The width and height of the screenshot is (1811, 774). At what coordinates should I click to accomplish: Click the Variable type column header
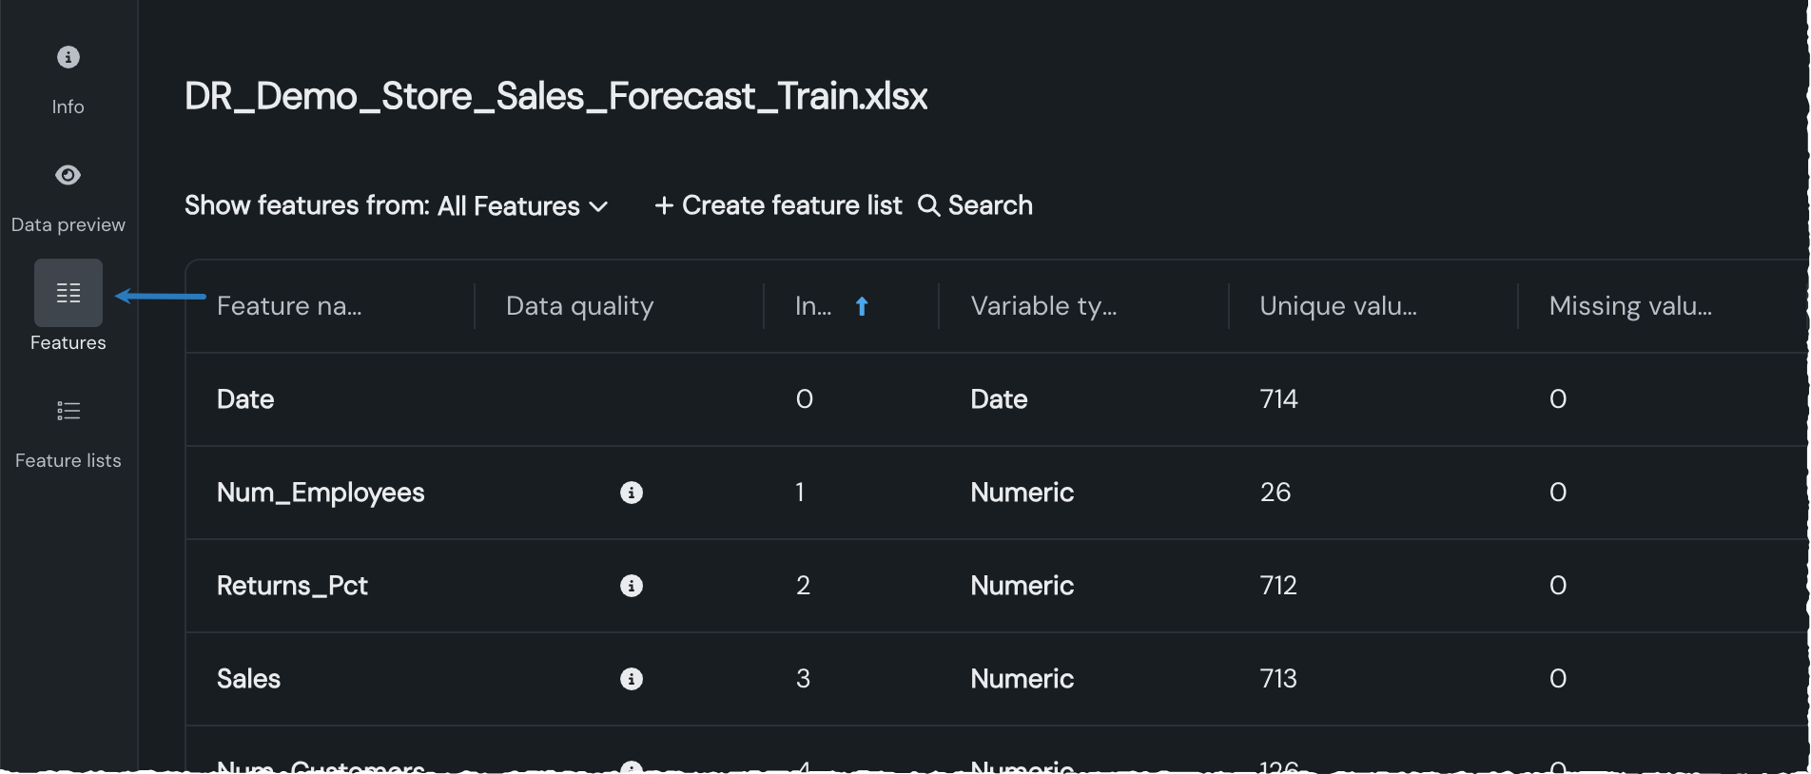1043,306
